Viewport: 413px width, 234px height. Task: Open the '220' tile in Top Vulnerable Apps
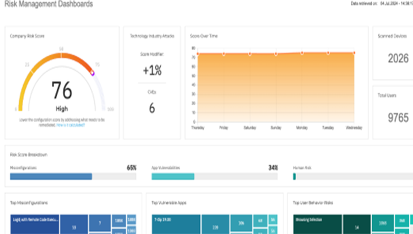click(215, 224)
